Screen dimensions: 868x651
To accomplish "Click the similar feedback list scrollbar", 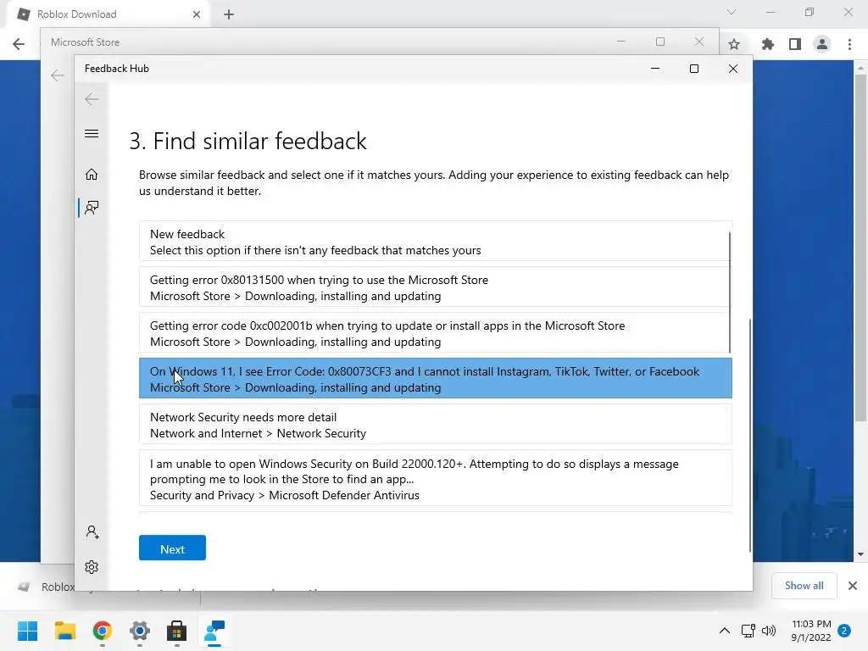I will pos(730,292).
